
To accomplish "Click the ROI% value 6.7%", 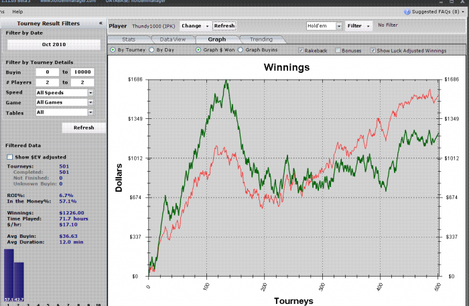I will 66,195.
